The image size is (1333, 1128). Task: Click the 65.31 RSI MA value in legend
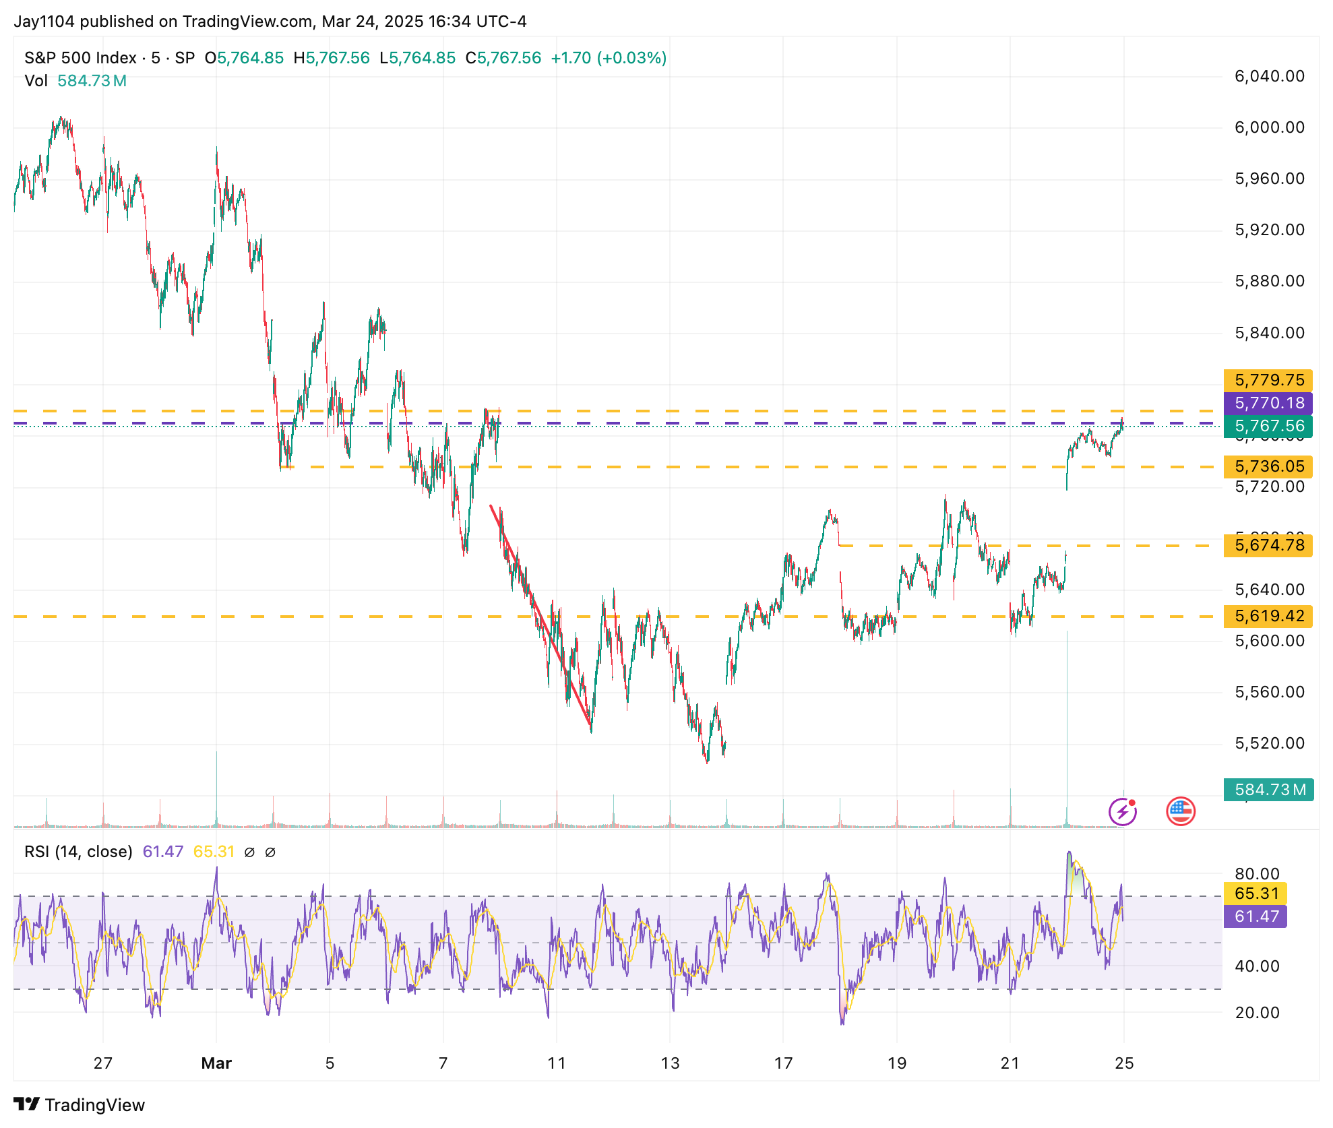coord(214,852)
